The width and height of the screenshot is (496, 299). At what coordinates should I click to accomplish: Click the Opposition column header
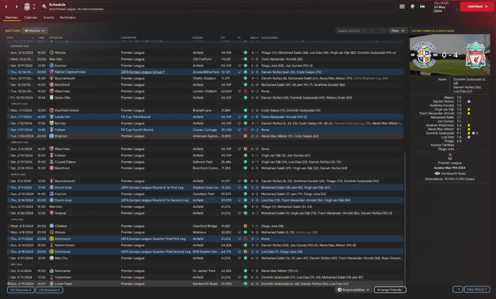coord(56,38)
